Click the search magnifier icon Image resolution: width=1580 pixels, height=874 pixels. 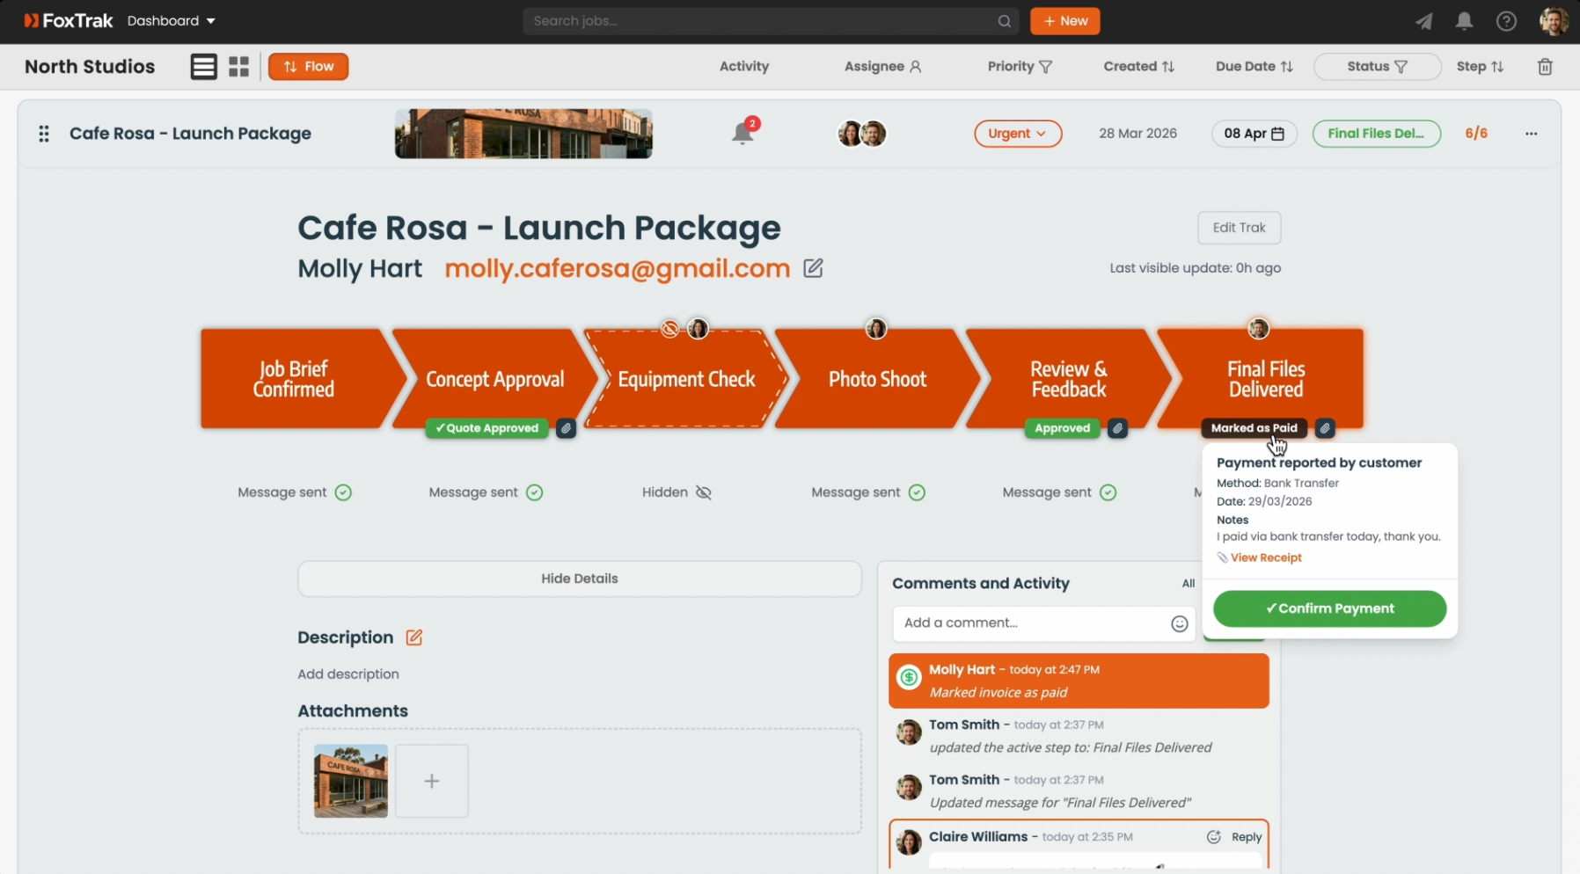(x=1004, y=21)
